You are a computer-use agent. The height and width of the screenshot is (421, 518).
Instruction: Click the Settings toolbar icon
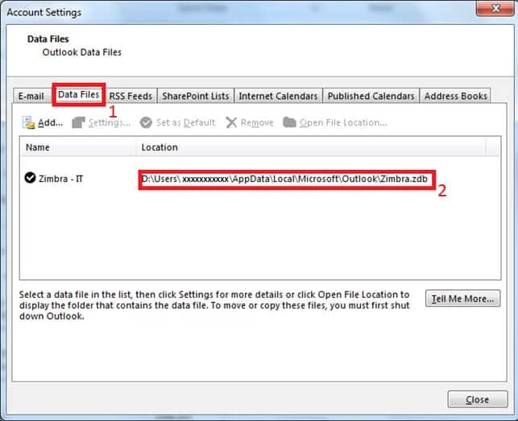point(78,122)
